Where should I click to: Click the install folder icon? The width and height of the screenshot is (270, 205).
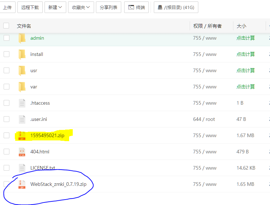click(x=22, y=54)
